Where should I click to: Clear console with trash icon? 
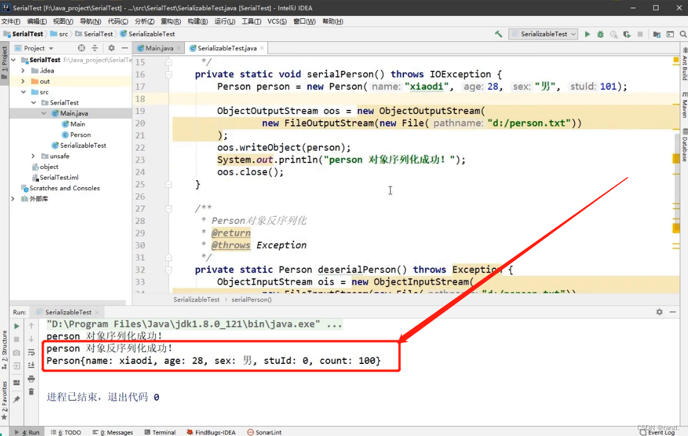coord(31,392)
